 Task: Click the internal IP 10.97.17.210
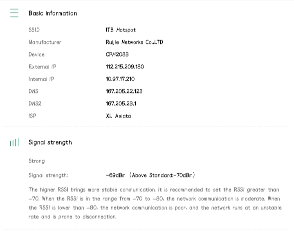[x=120, y=79]
